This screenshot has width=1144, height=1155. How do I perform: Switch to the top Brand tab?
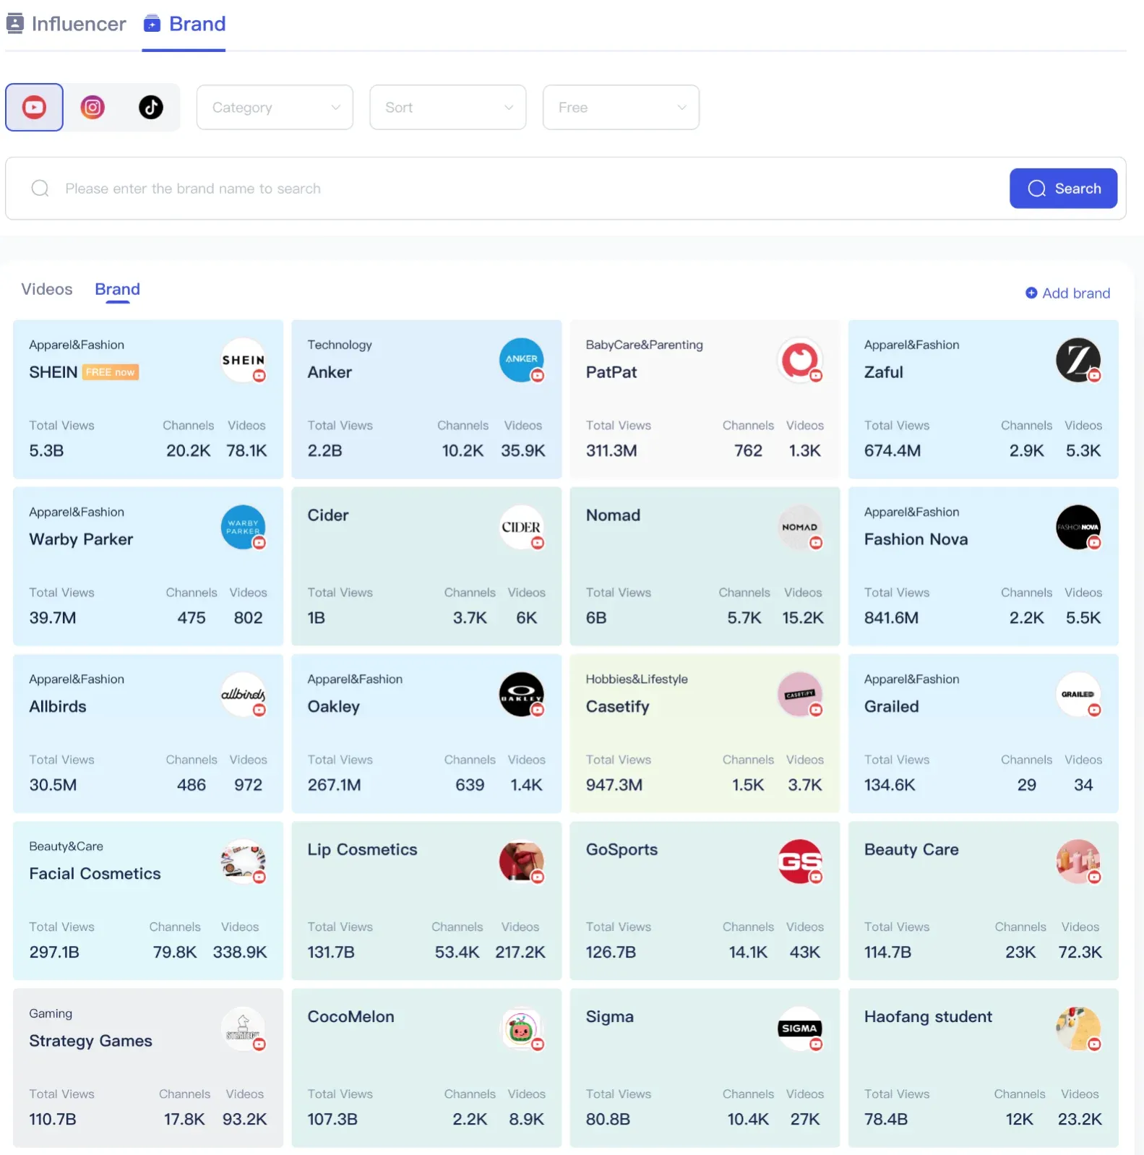point(184,24)
